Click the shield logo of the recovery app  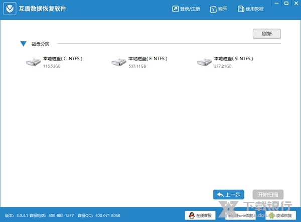(x=10, y=9)
